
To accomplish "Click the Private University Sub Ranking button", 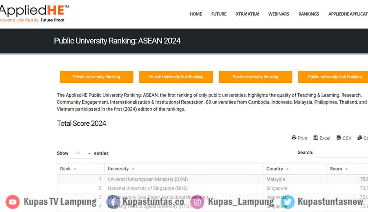I will coord(176,77).
